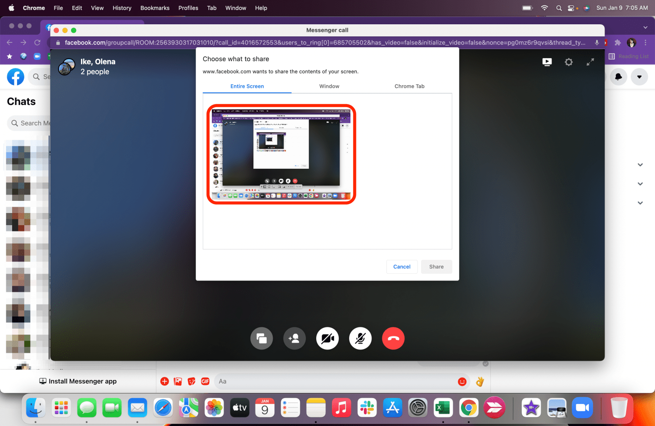The height and width of the screenshot is (426, 655).
Task: Open the Facebook account dropdown arrow
Action: click(639, 77)
